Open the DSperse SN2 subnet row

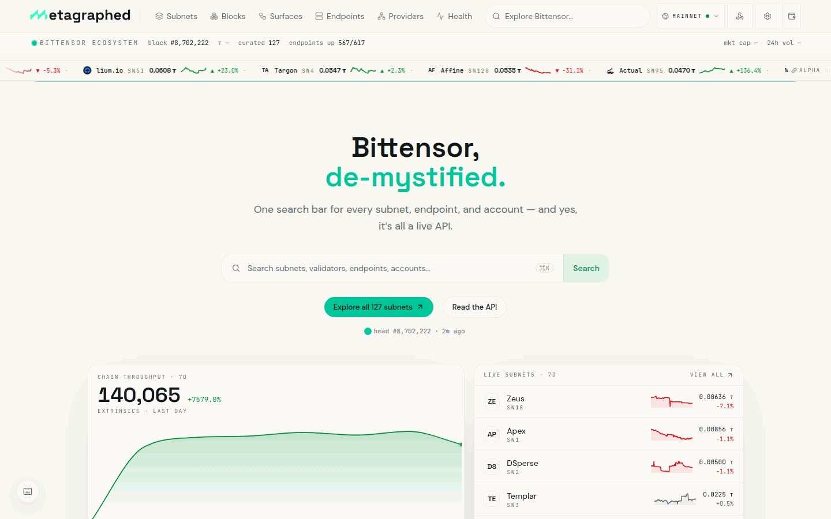(x=608, y=467)
